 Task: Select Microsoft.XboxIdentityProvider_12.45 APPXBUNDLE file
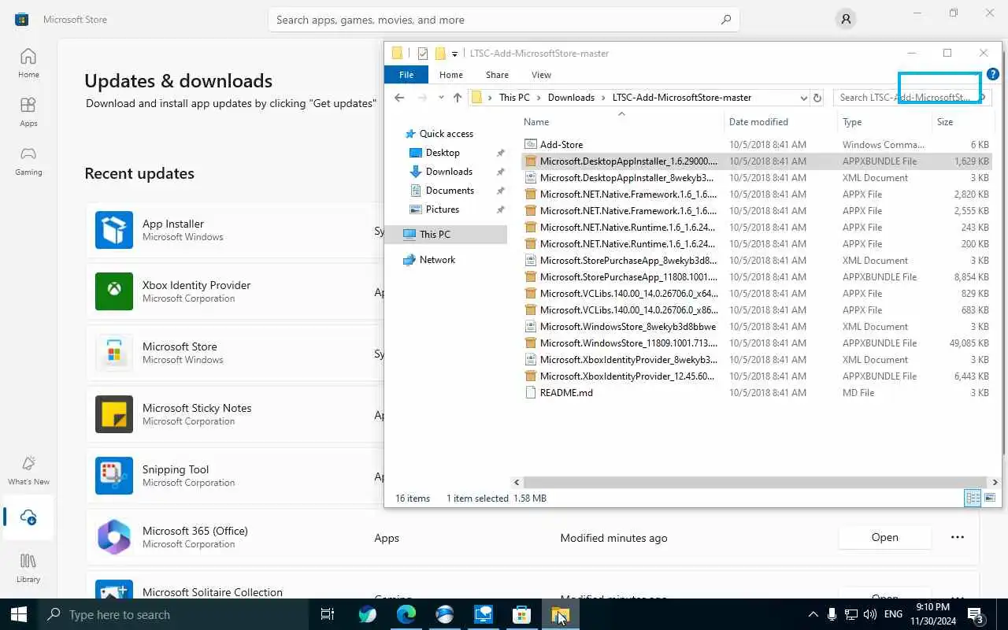coord(756,376)
